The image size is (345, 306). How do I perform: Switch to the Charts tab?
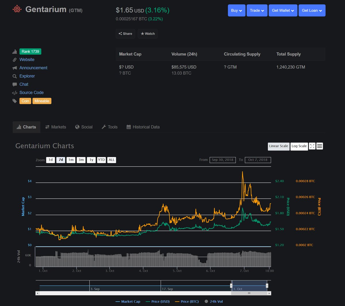(x=26, y=127)
